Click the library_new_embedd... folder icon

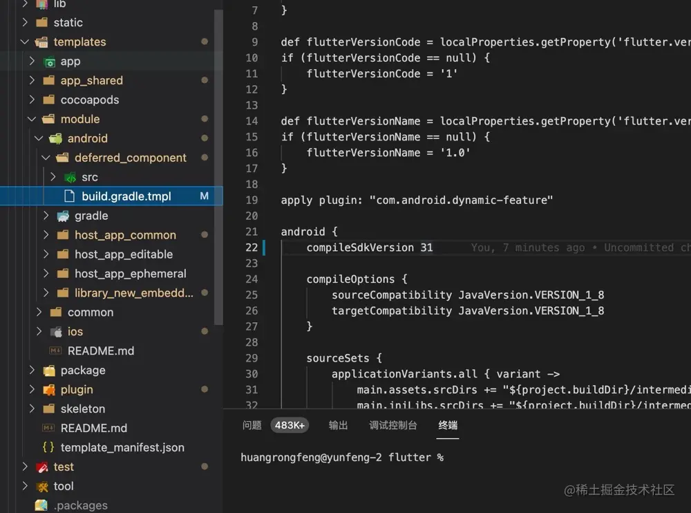(x=63, y=293)
